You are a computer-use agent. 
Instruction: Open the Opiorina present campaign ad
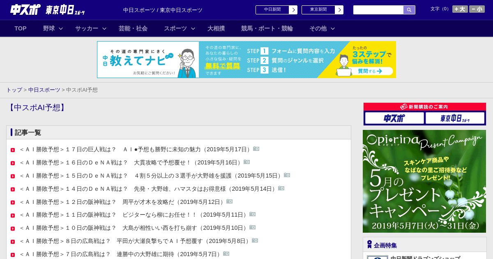[x=424, y=181]
